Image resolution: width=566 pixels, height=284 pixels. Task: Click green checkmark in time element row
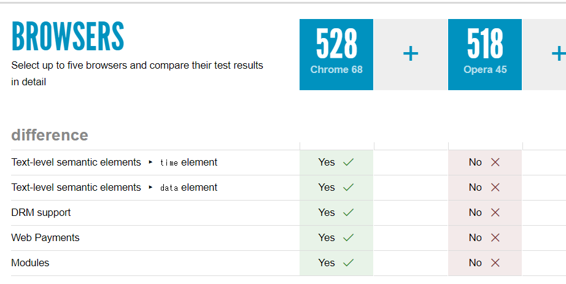tap(349, 163)
